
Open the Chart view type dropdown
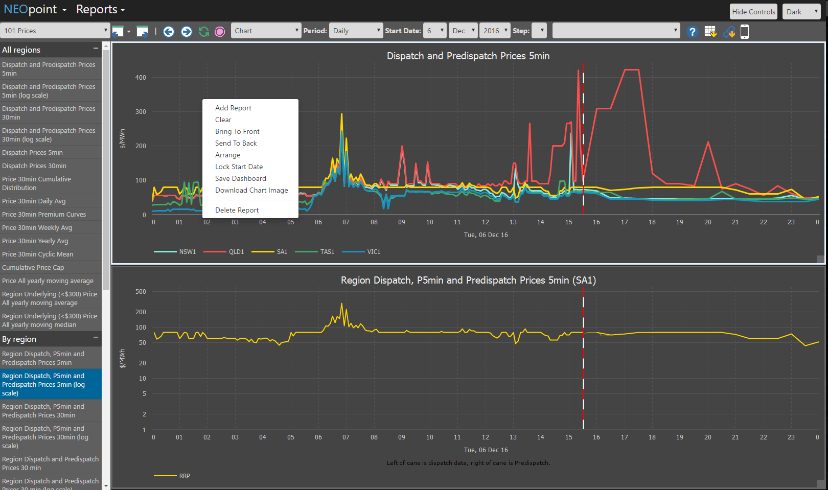point(266,31)
